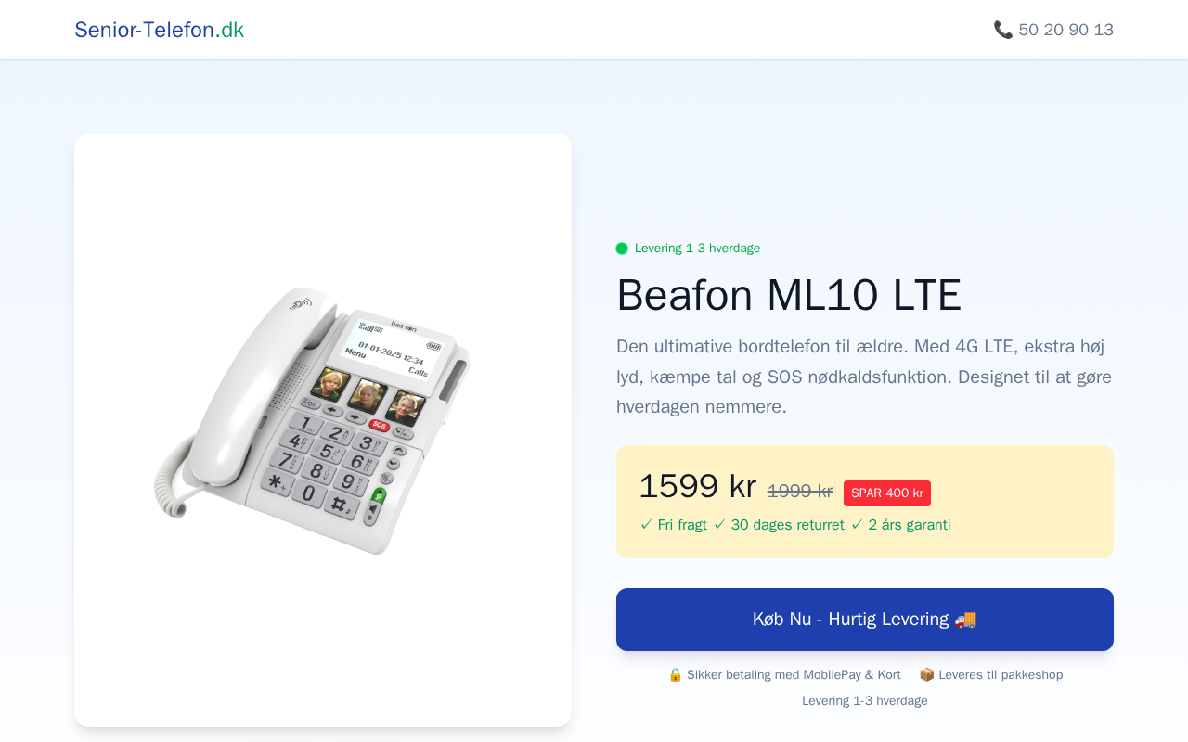Click the grey "Levering 1-3 hverdage" text below button

(864, 701)
